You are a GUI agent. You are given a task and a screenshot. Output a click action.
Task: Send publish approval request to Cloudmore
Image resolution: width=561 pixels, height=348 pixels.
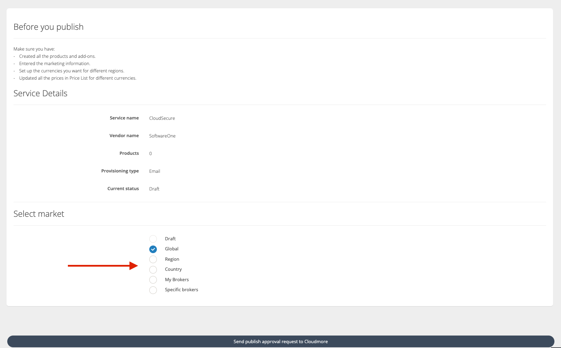(x=280, y=341)
